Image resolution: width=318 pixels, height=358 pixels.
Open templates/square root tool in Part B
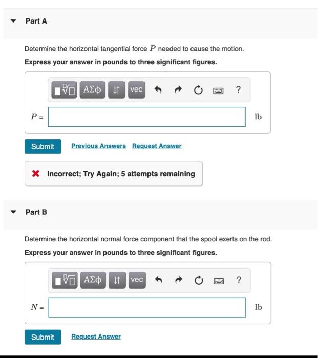[65, 280]
